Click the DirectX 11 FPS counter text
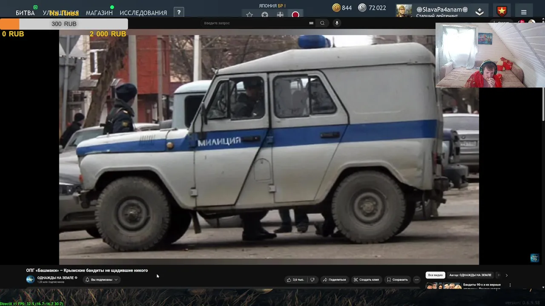Screen dimensions: 545x306 tap(32, 304)
